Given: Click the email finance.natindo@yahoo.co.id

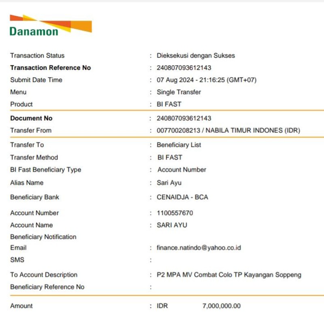Looking at the screenshot, I should coord(199,248).
